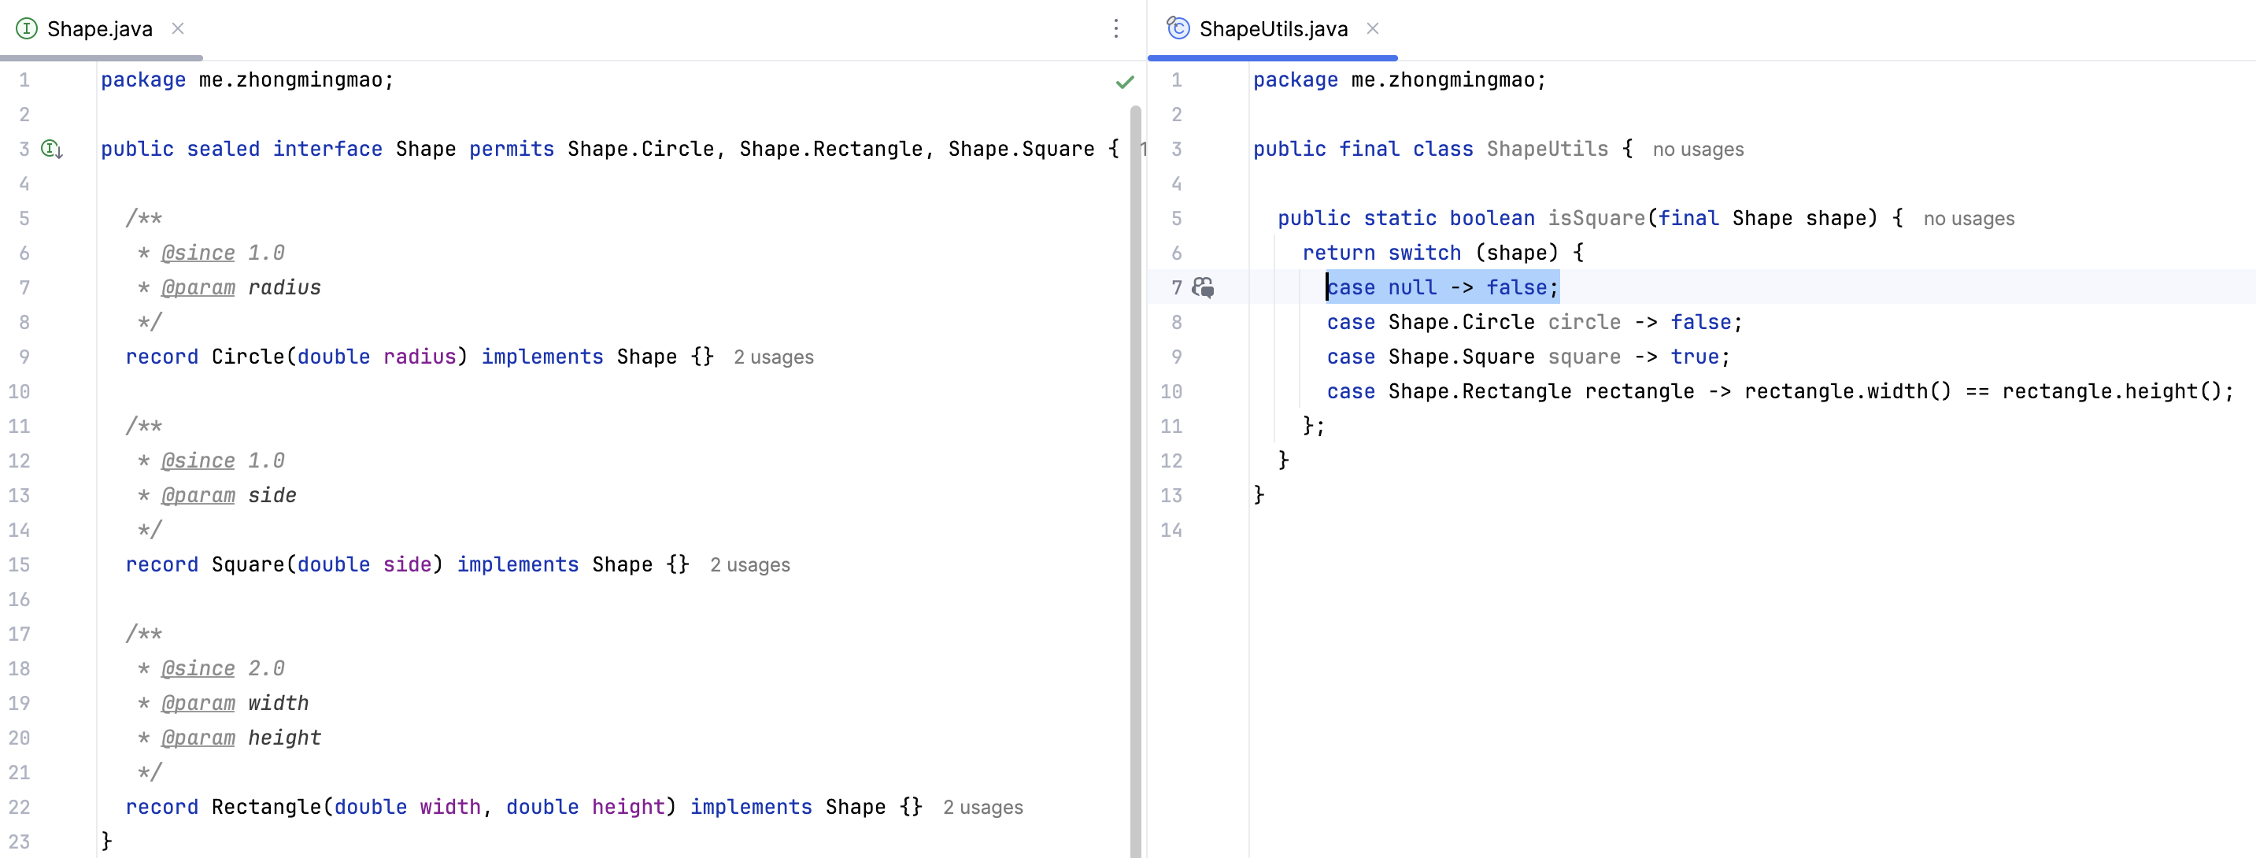Click the @param tag before height

pos(198,738)
